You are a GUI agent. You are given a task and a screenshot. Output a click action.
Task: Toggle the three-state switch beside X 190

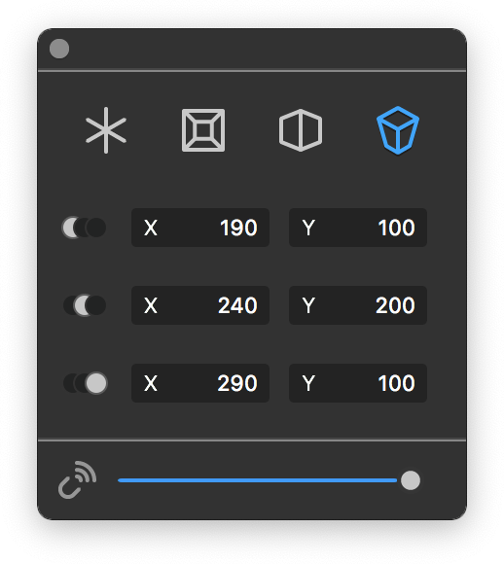(x=85, y=228)
